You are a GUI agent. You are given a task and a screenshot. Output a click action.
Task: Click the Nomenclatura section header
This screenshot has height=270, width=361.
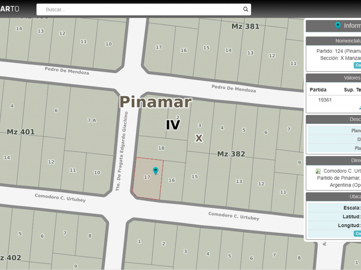pos(333,41)
